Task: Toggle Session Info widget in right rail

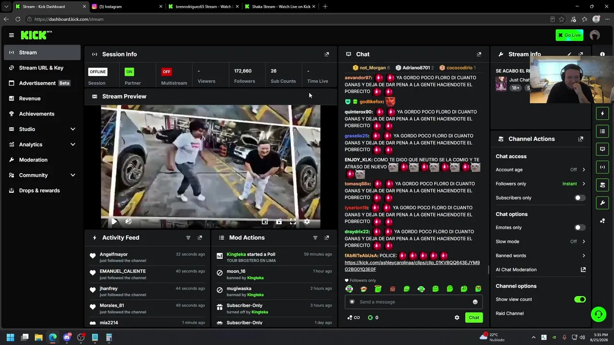Action: [x=602, y=167]
